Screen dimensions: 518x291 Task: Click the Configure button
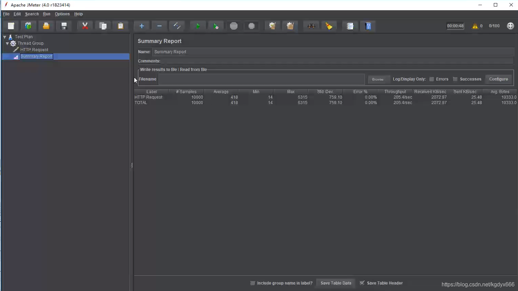pyautogui.click(x=499, y=79)
